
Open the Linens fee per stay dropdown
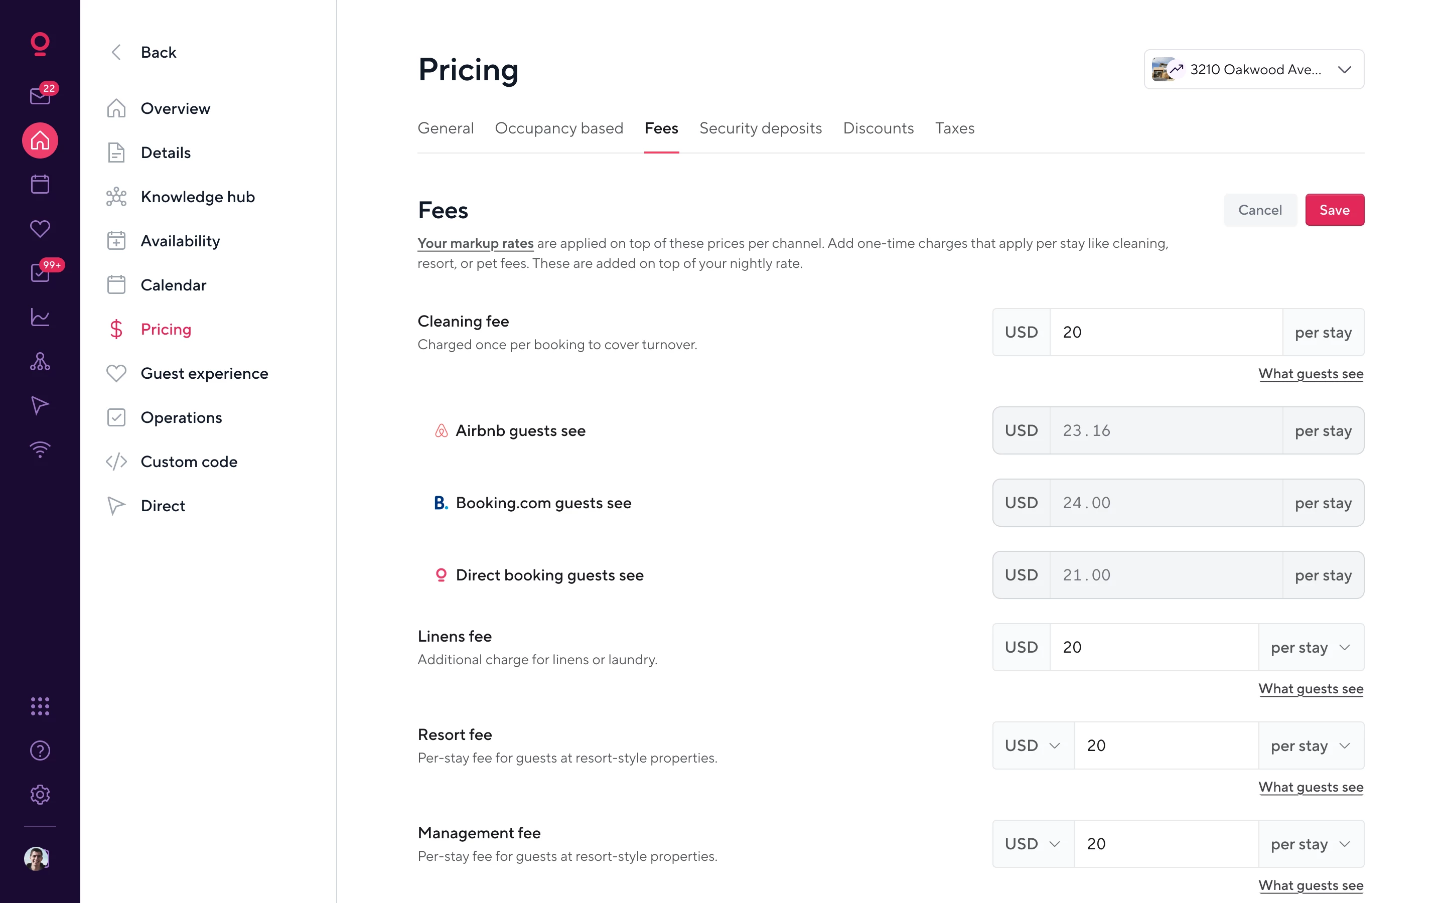pos(1311,647)
